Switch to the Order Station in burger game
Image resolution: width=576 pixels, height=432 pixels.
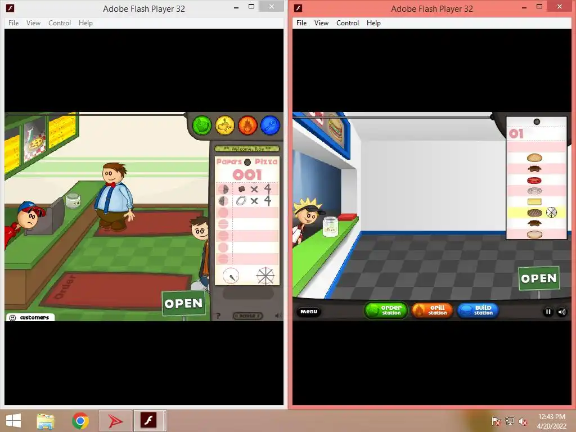coord(386,310)
